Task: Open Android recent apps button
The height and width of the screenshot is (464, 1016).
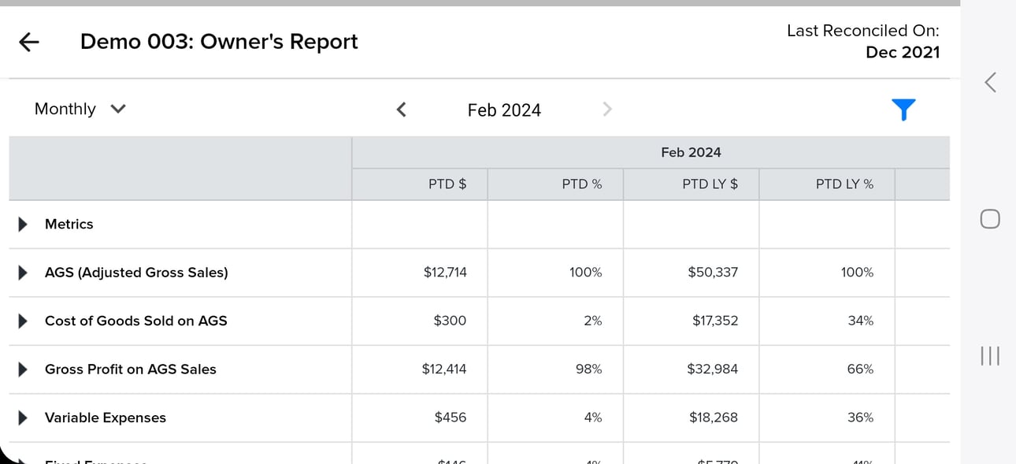Action: tap(991, 356)
